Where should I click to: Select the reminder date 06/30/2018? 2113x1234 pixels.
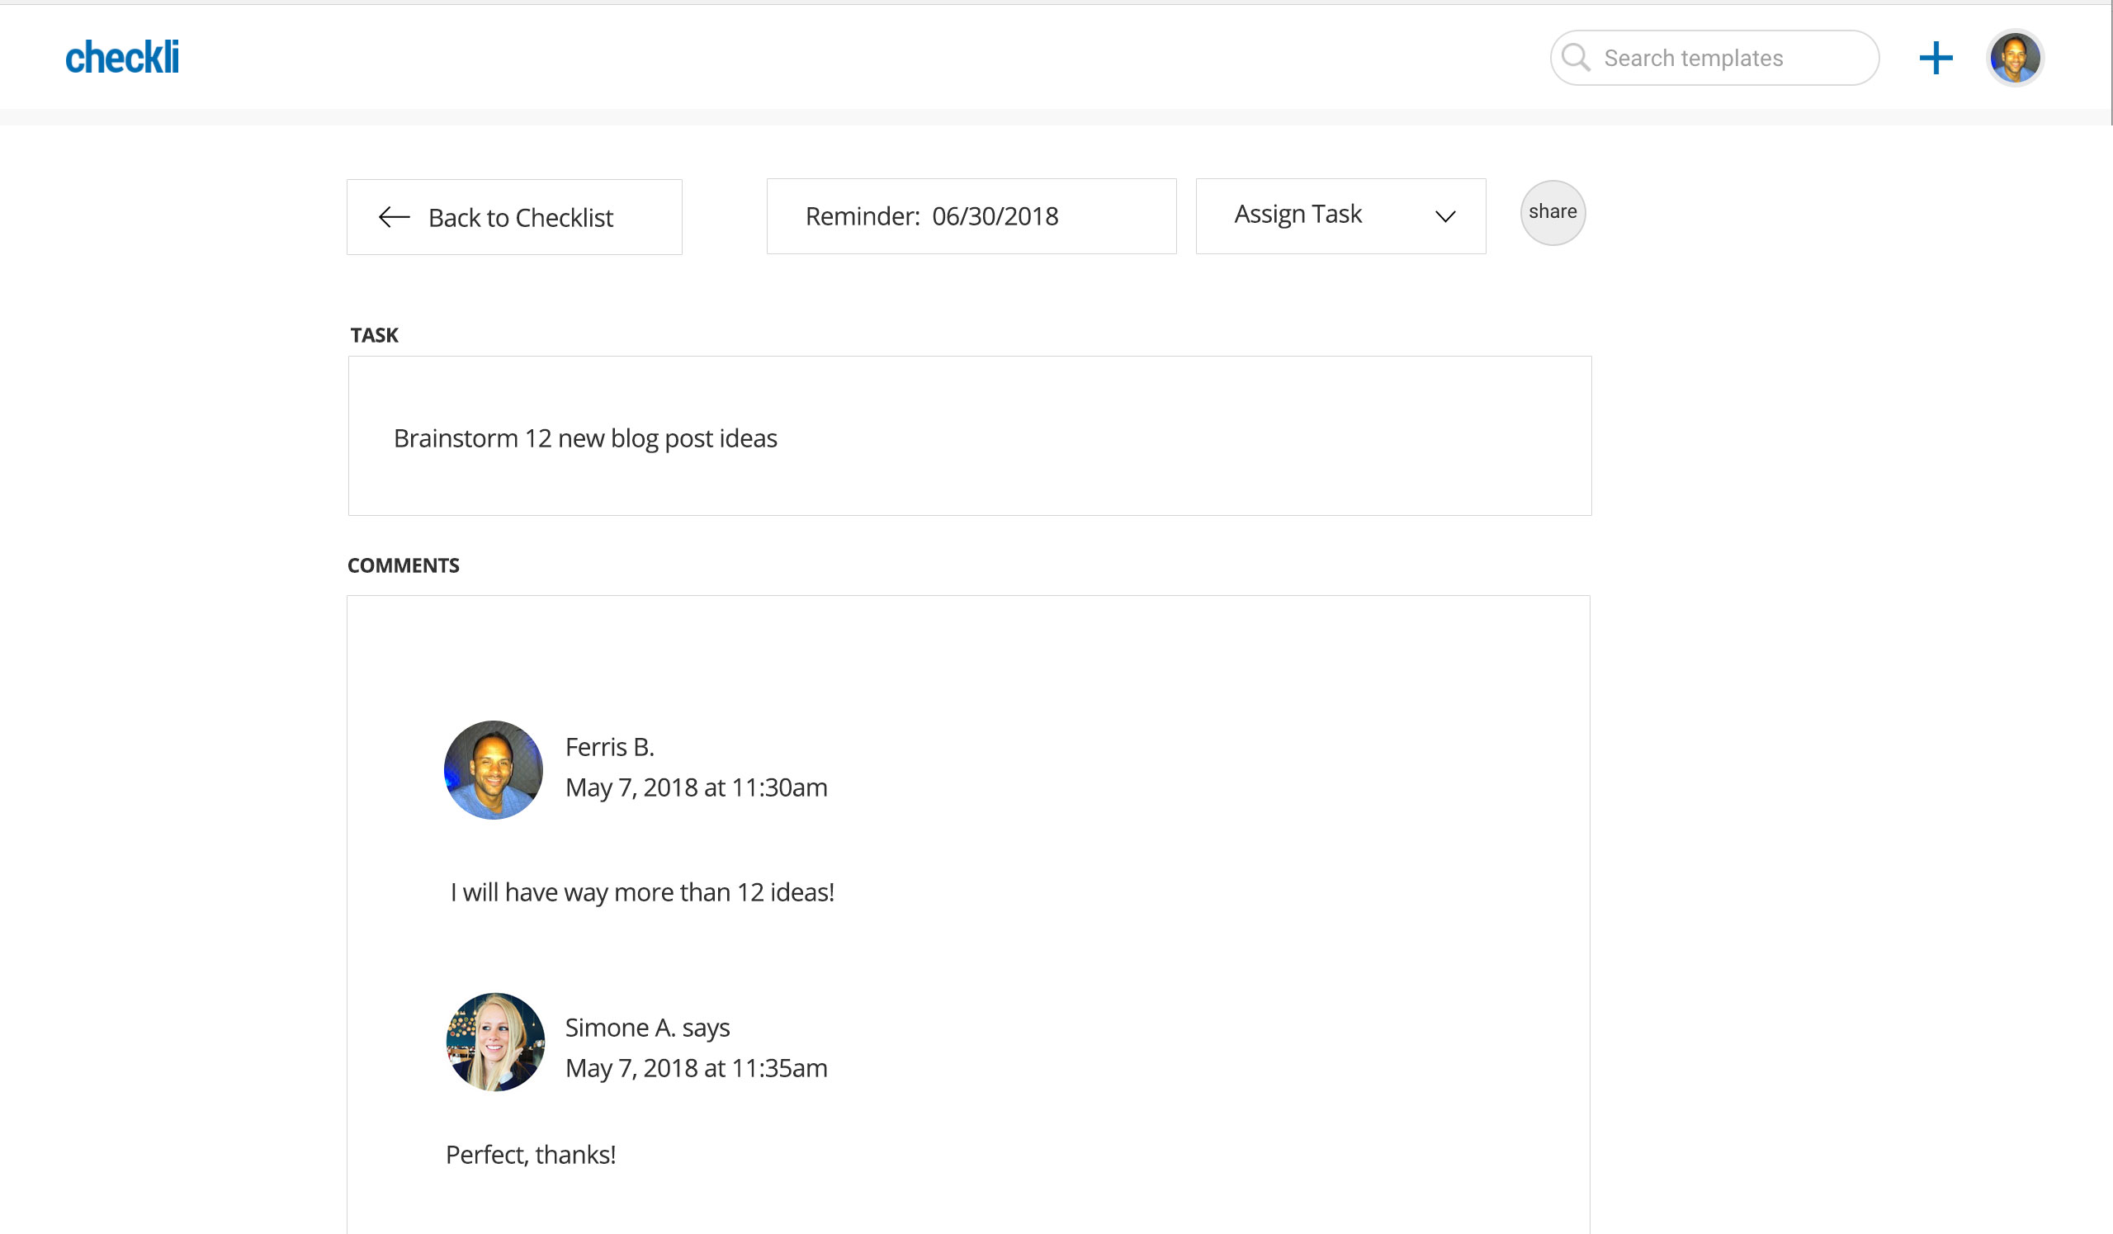[x=995, y=216]
